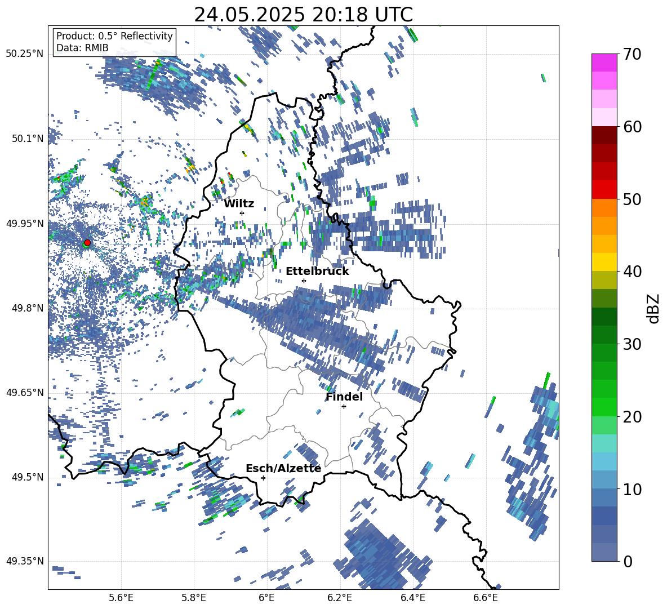Click the 0 tick label on colorbar
Viewport: 667px width, 609px height.
coord(628,561)
